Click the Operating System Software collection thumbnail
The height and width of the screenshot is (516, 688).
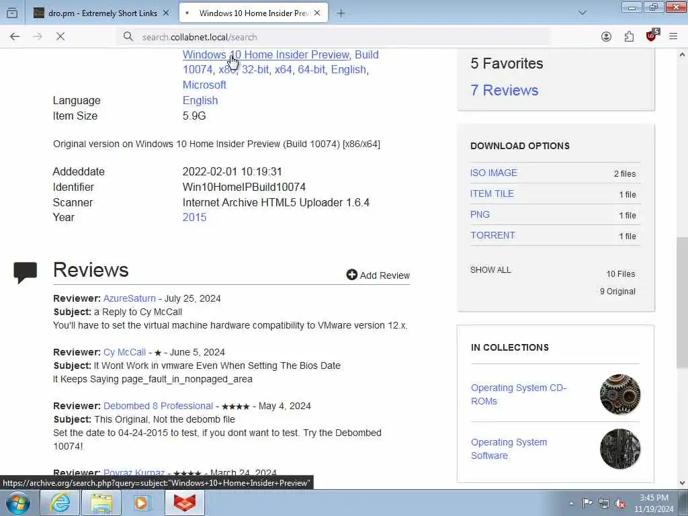[620, 449]
